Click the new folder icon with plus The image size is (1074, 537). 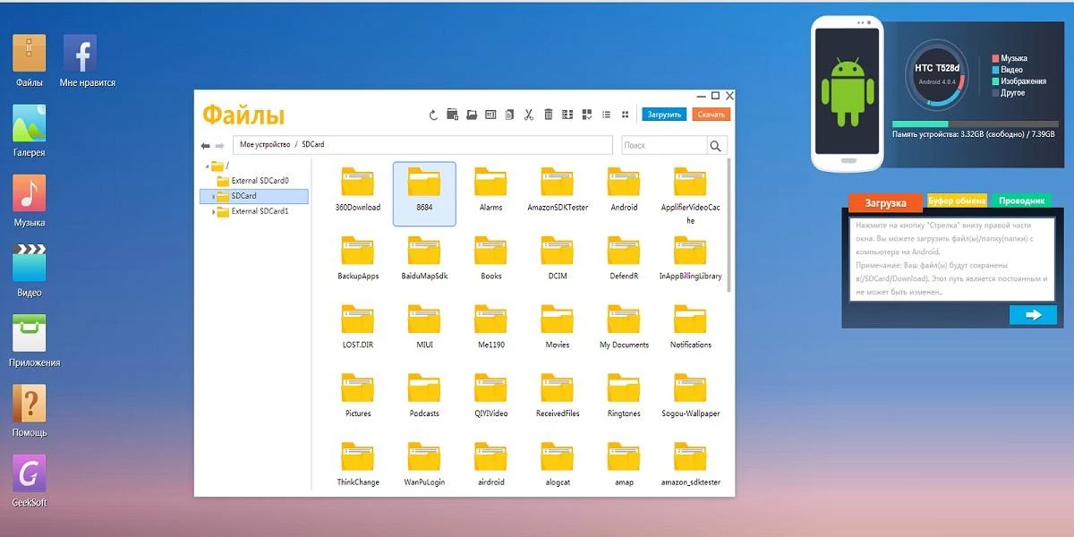(452, 114)
